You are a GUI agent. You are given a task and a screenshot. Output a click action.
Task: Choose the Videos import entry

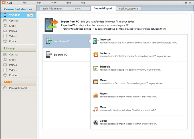click(139, 122)
